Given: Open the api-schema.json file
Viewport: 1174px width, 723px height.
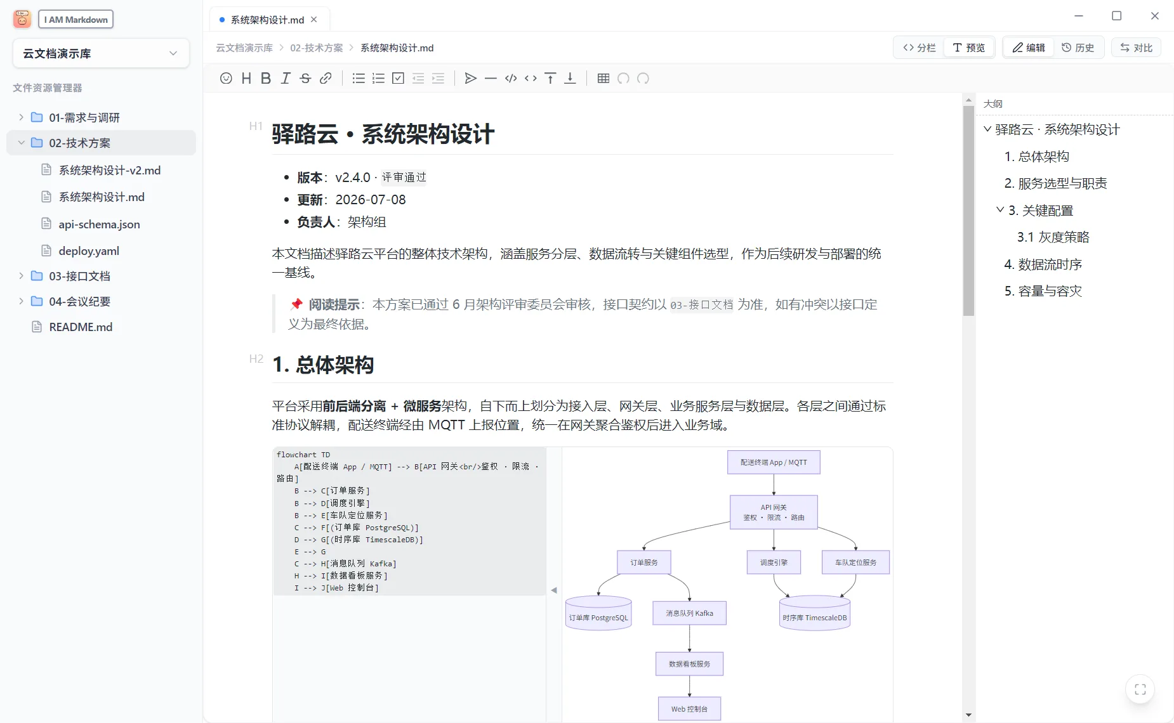Looking at the screenshot, I should click(x=99, y=224).
